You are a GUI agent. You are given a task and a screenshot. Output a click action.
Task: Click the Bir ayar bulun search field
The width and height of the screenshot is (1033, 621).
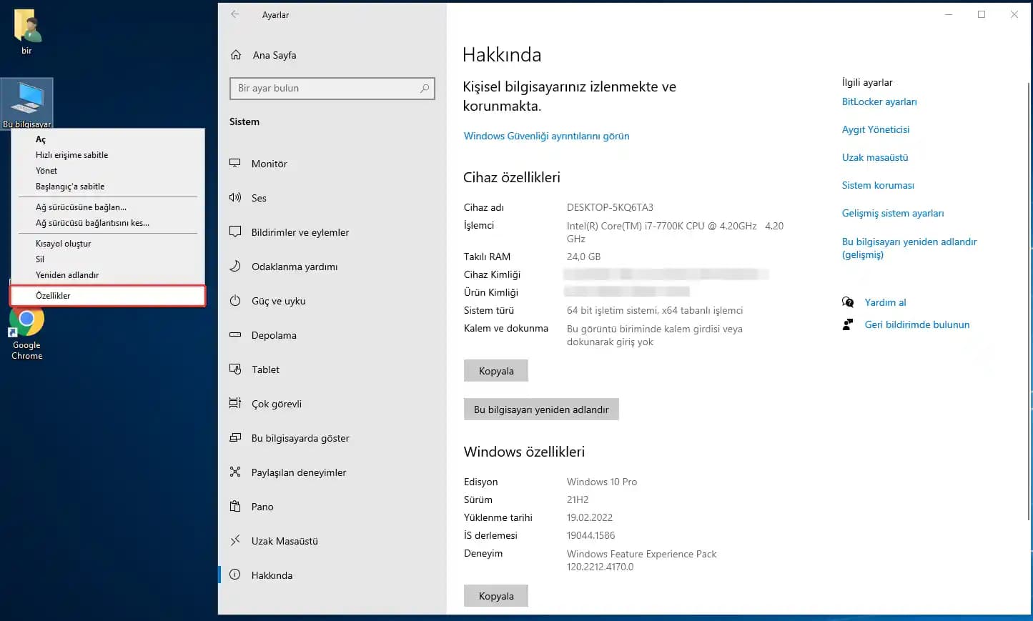coord(332,88)
